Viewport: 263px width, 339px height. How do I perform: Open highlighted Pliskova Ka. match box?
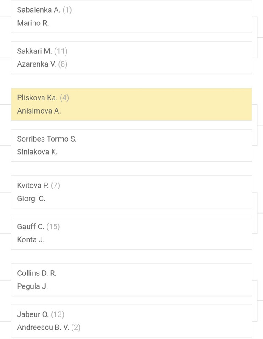131,104
